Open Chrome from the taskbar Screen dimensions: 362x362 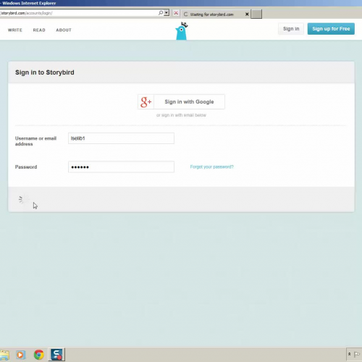coord(39,355)
